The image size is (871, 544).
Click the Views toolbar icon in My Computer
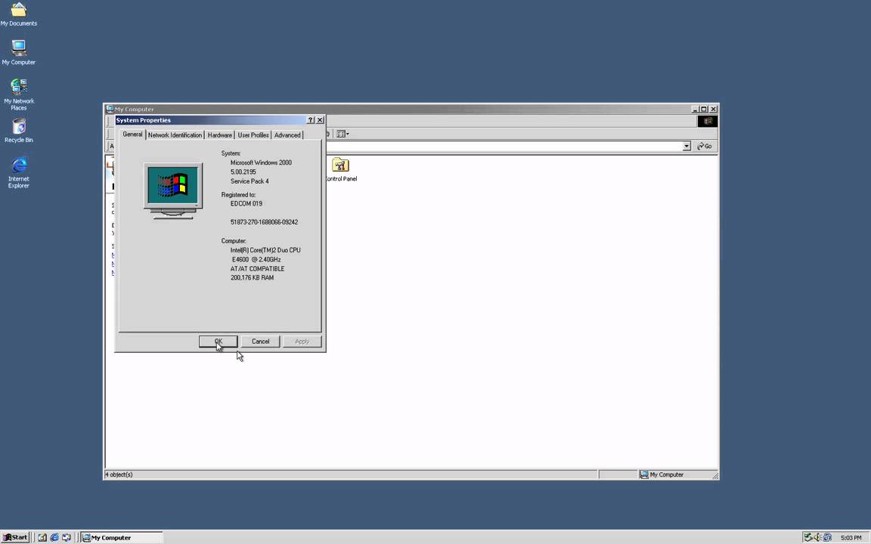pyautogui.click(x=343, y=134)
